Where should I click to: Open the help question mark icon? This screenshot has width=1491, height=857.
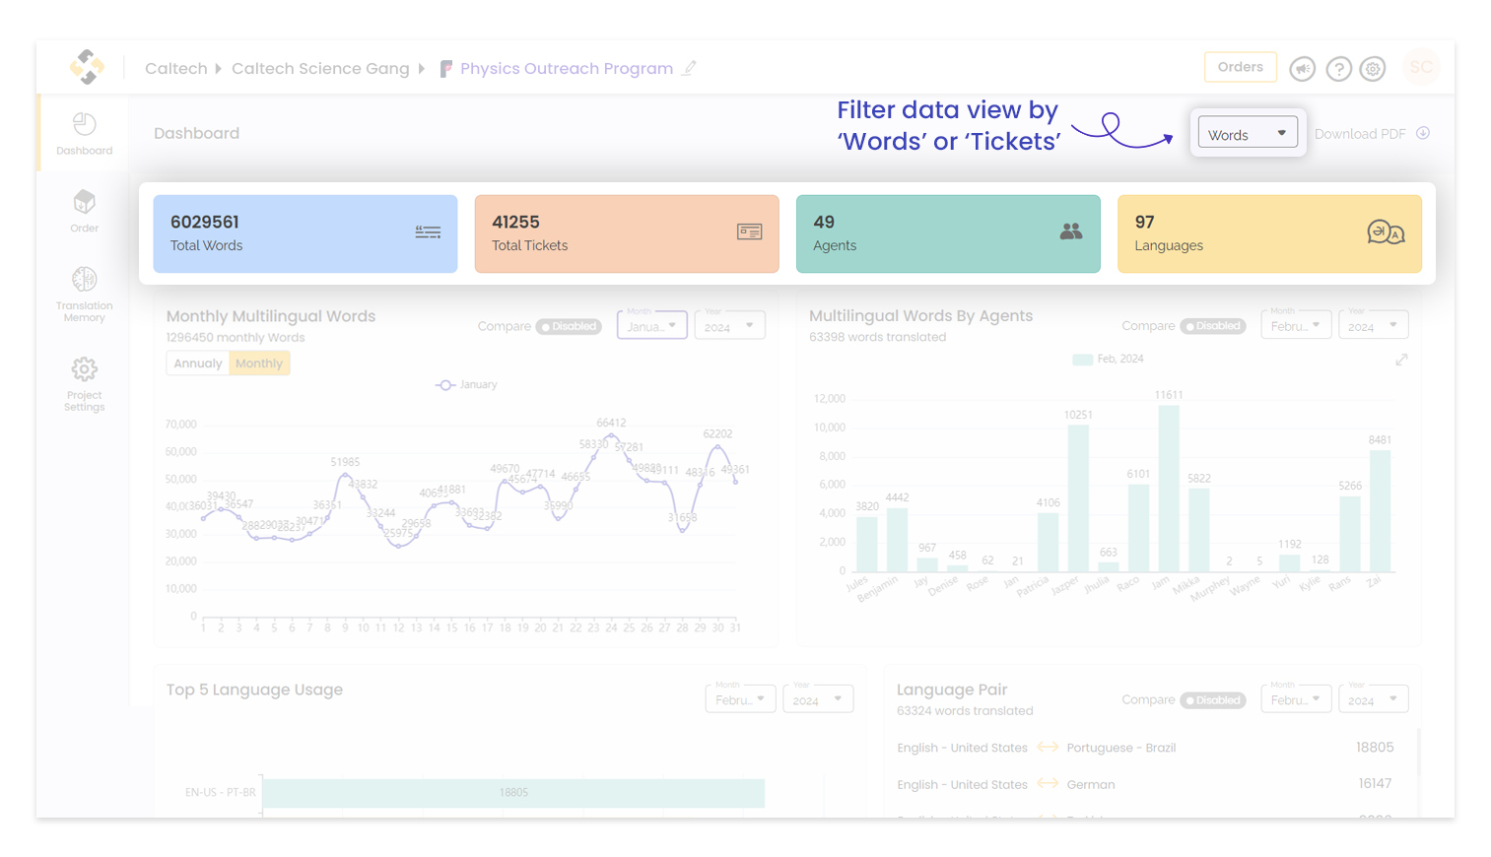[x=1338, y=69]
